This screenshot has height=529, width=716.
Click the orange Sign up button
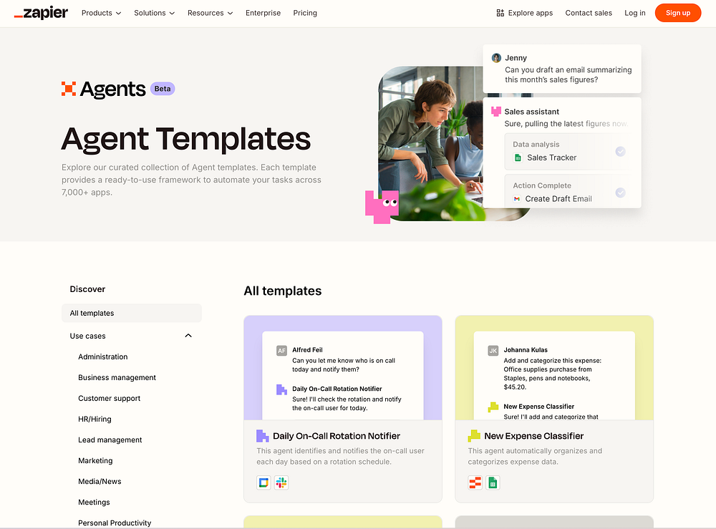[x=677, y=13]
